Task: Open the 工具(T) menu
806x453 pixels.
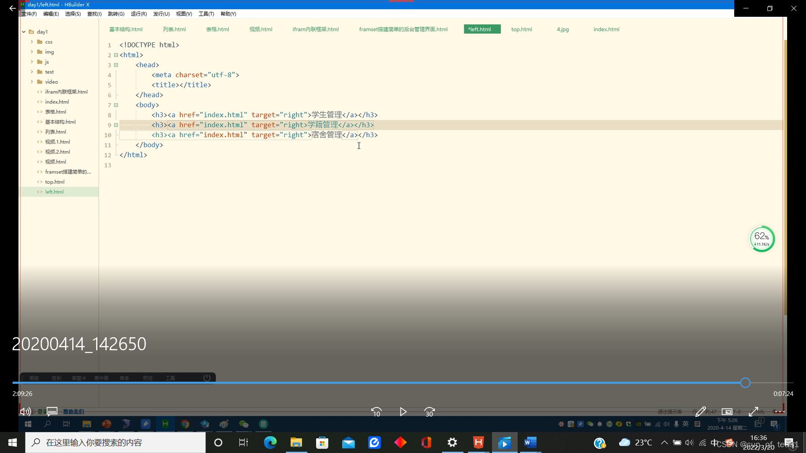Action: 206,14
